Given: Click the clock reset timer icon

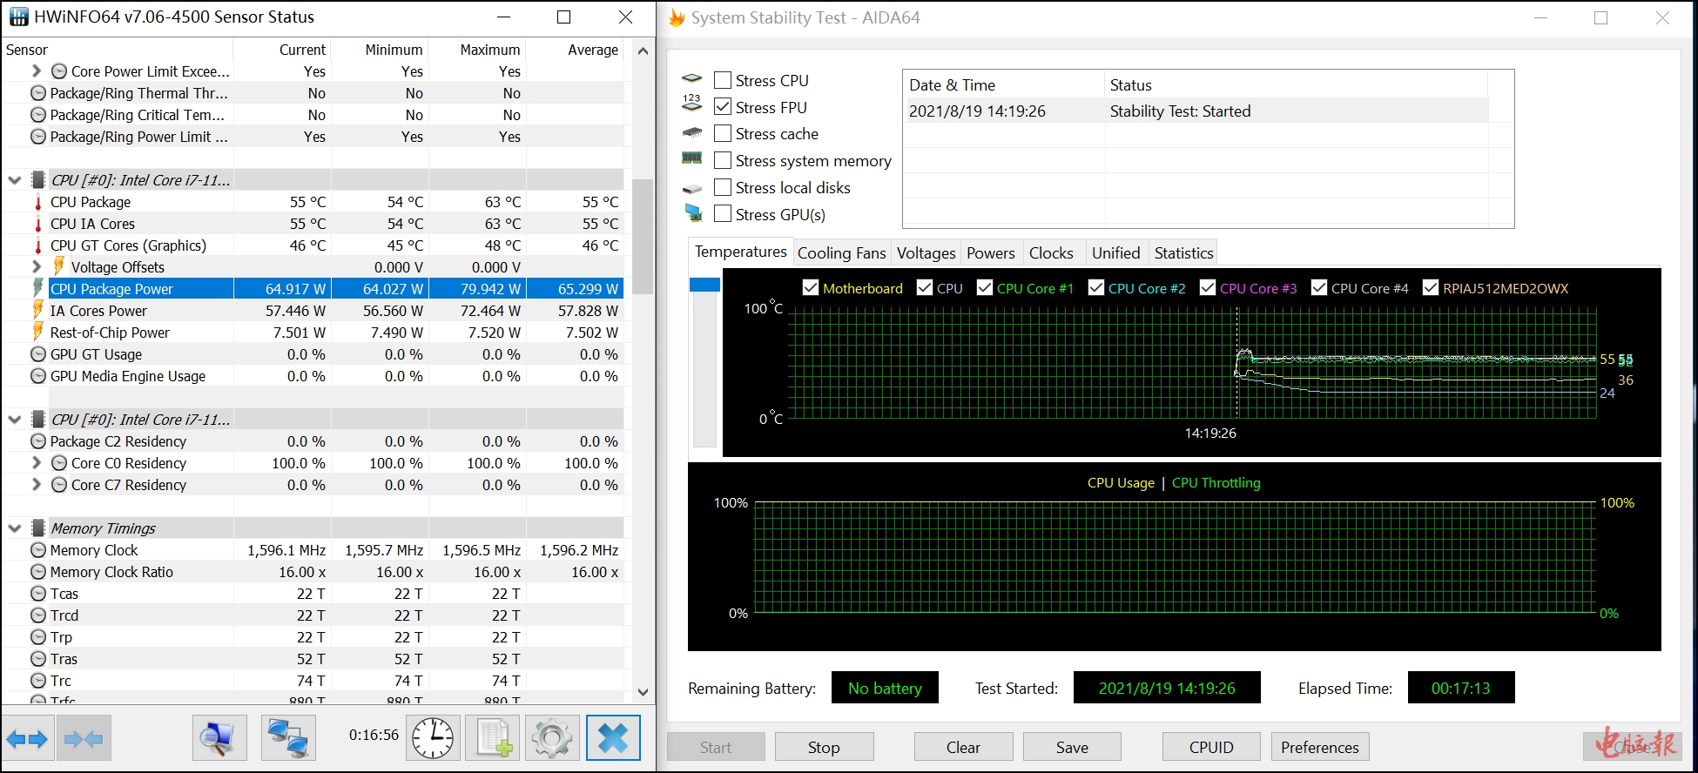Looking at the screenshot, I should (433, 739).
